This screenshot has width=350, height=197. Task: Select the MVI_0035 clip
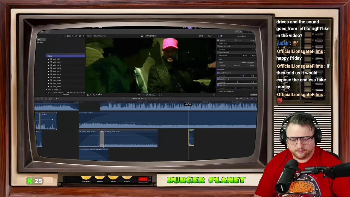(x=57, y=83)
